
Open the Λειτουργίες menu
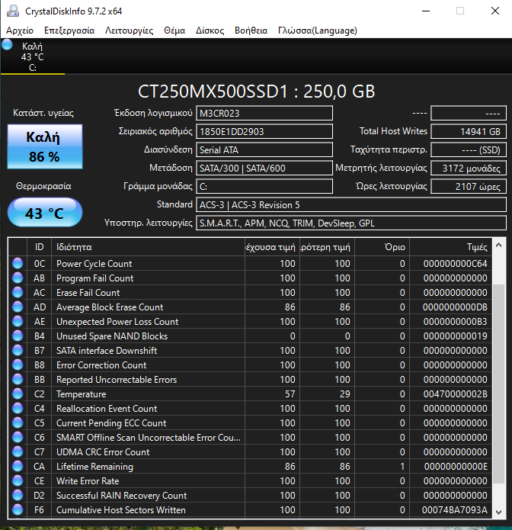click(129, 31)
